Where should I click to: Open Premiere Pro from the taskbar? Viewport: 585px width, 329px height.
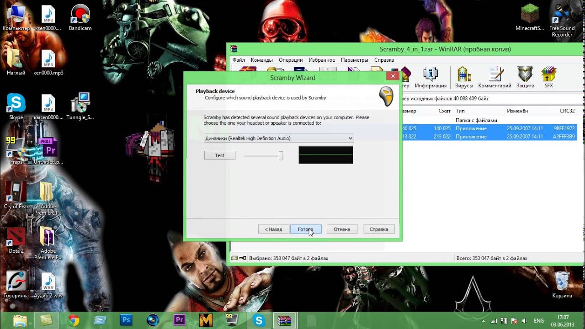[x=179, y=320]
